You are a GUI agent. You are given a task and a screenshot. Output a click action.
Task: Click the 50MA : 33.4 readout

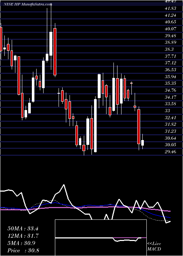[x=23, y=229]
